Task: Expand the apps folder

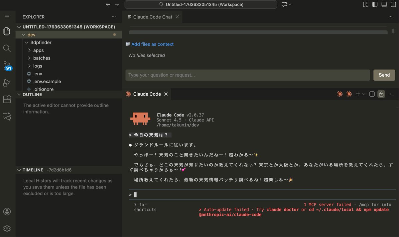Action: 29,50
